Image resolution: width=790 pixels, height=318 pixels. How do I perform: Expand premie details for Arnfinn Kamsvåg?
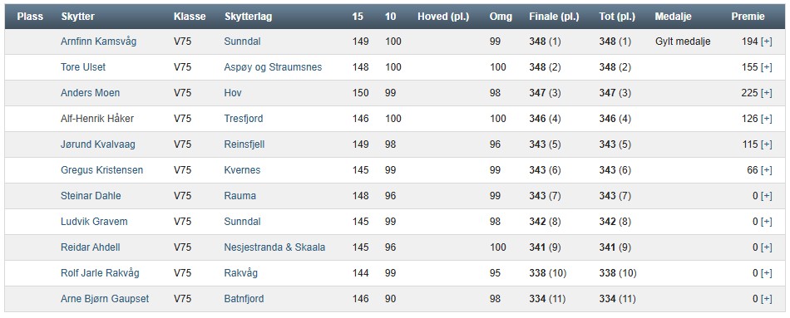click(x=766, y=42)
